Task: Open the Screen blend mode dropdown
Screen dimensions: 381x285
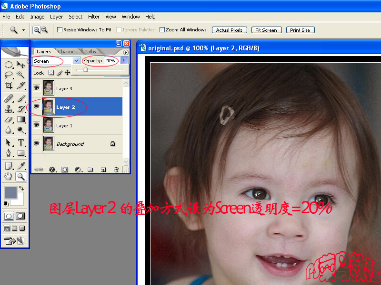Action: point(76,61)
